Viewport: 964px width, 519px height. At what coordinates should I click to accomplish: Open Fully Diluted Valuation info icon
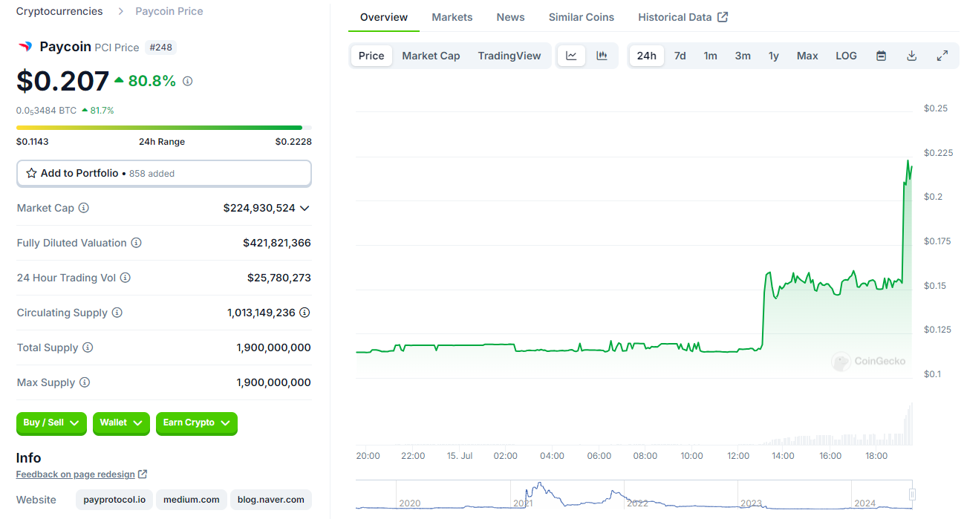point(137,243)
